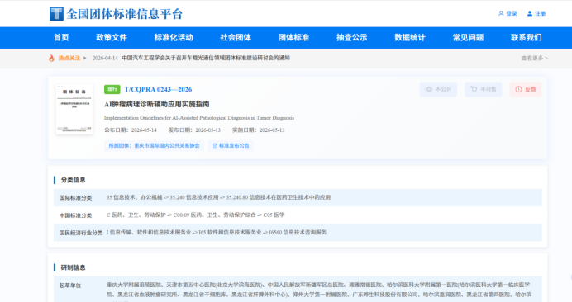Click the 注册 link
572x302 pixels.
coord(540,13)
